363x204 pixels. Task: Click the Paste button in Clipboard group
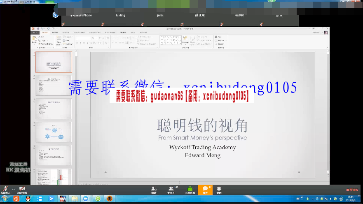34,40
